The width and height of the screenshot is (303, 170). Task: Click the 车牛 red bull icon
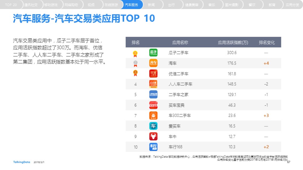pyautogui.click(x=153, y=136)
